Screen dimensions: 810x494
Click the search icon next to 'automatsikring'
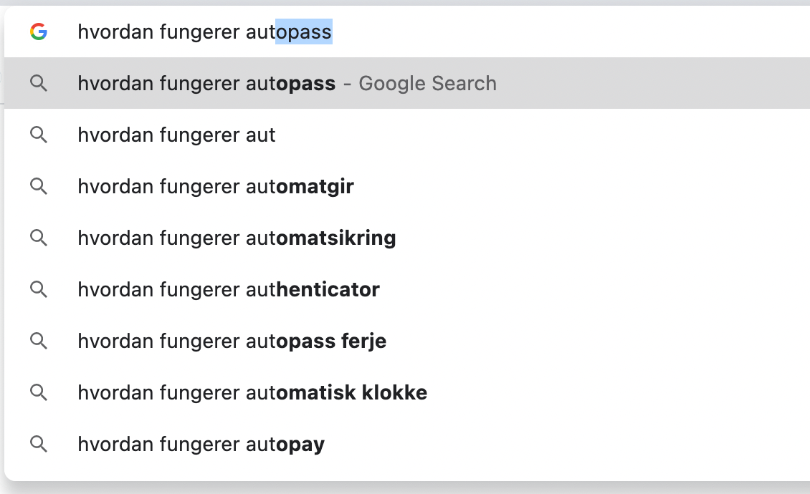[x=39, y=238]
